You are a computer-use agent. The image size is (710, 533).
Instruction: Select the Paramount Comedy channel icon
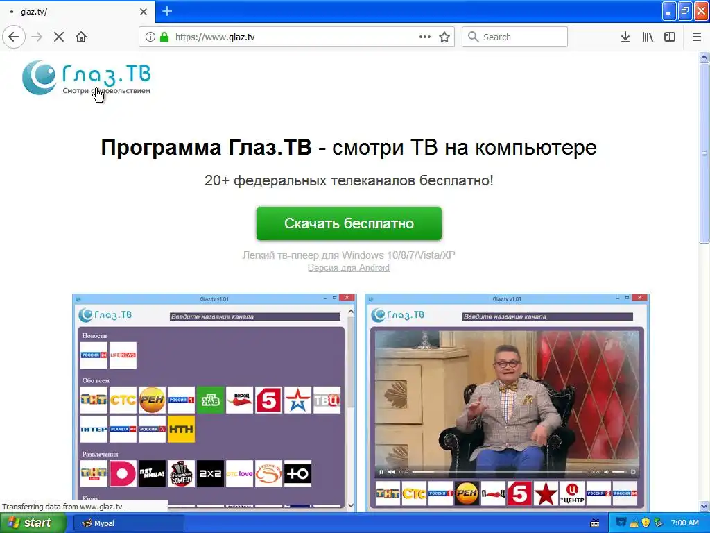point(181,473)
